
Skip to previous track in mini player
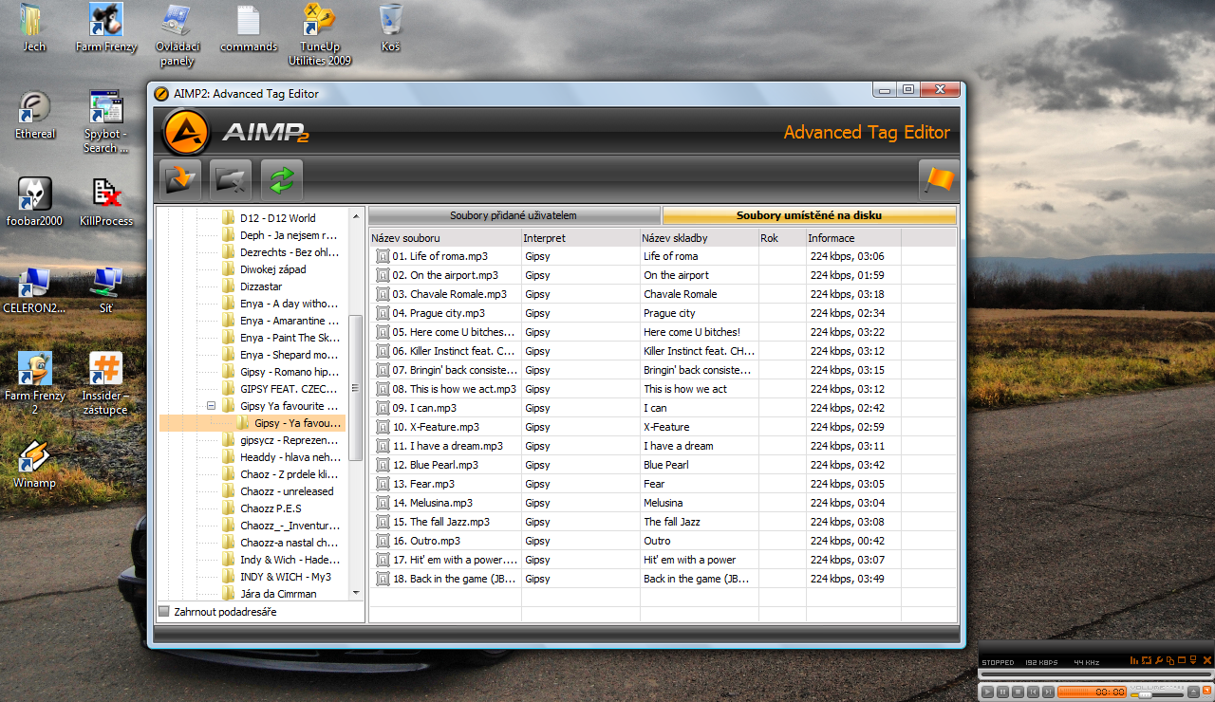(x=1033, y=692)
